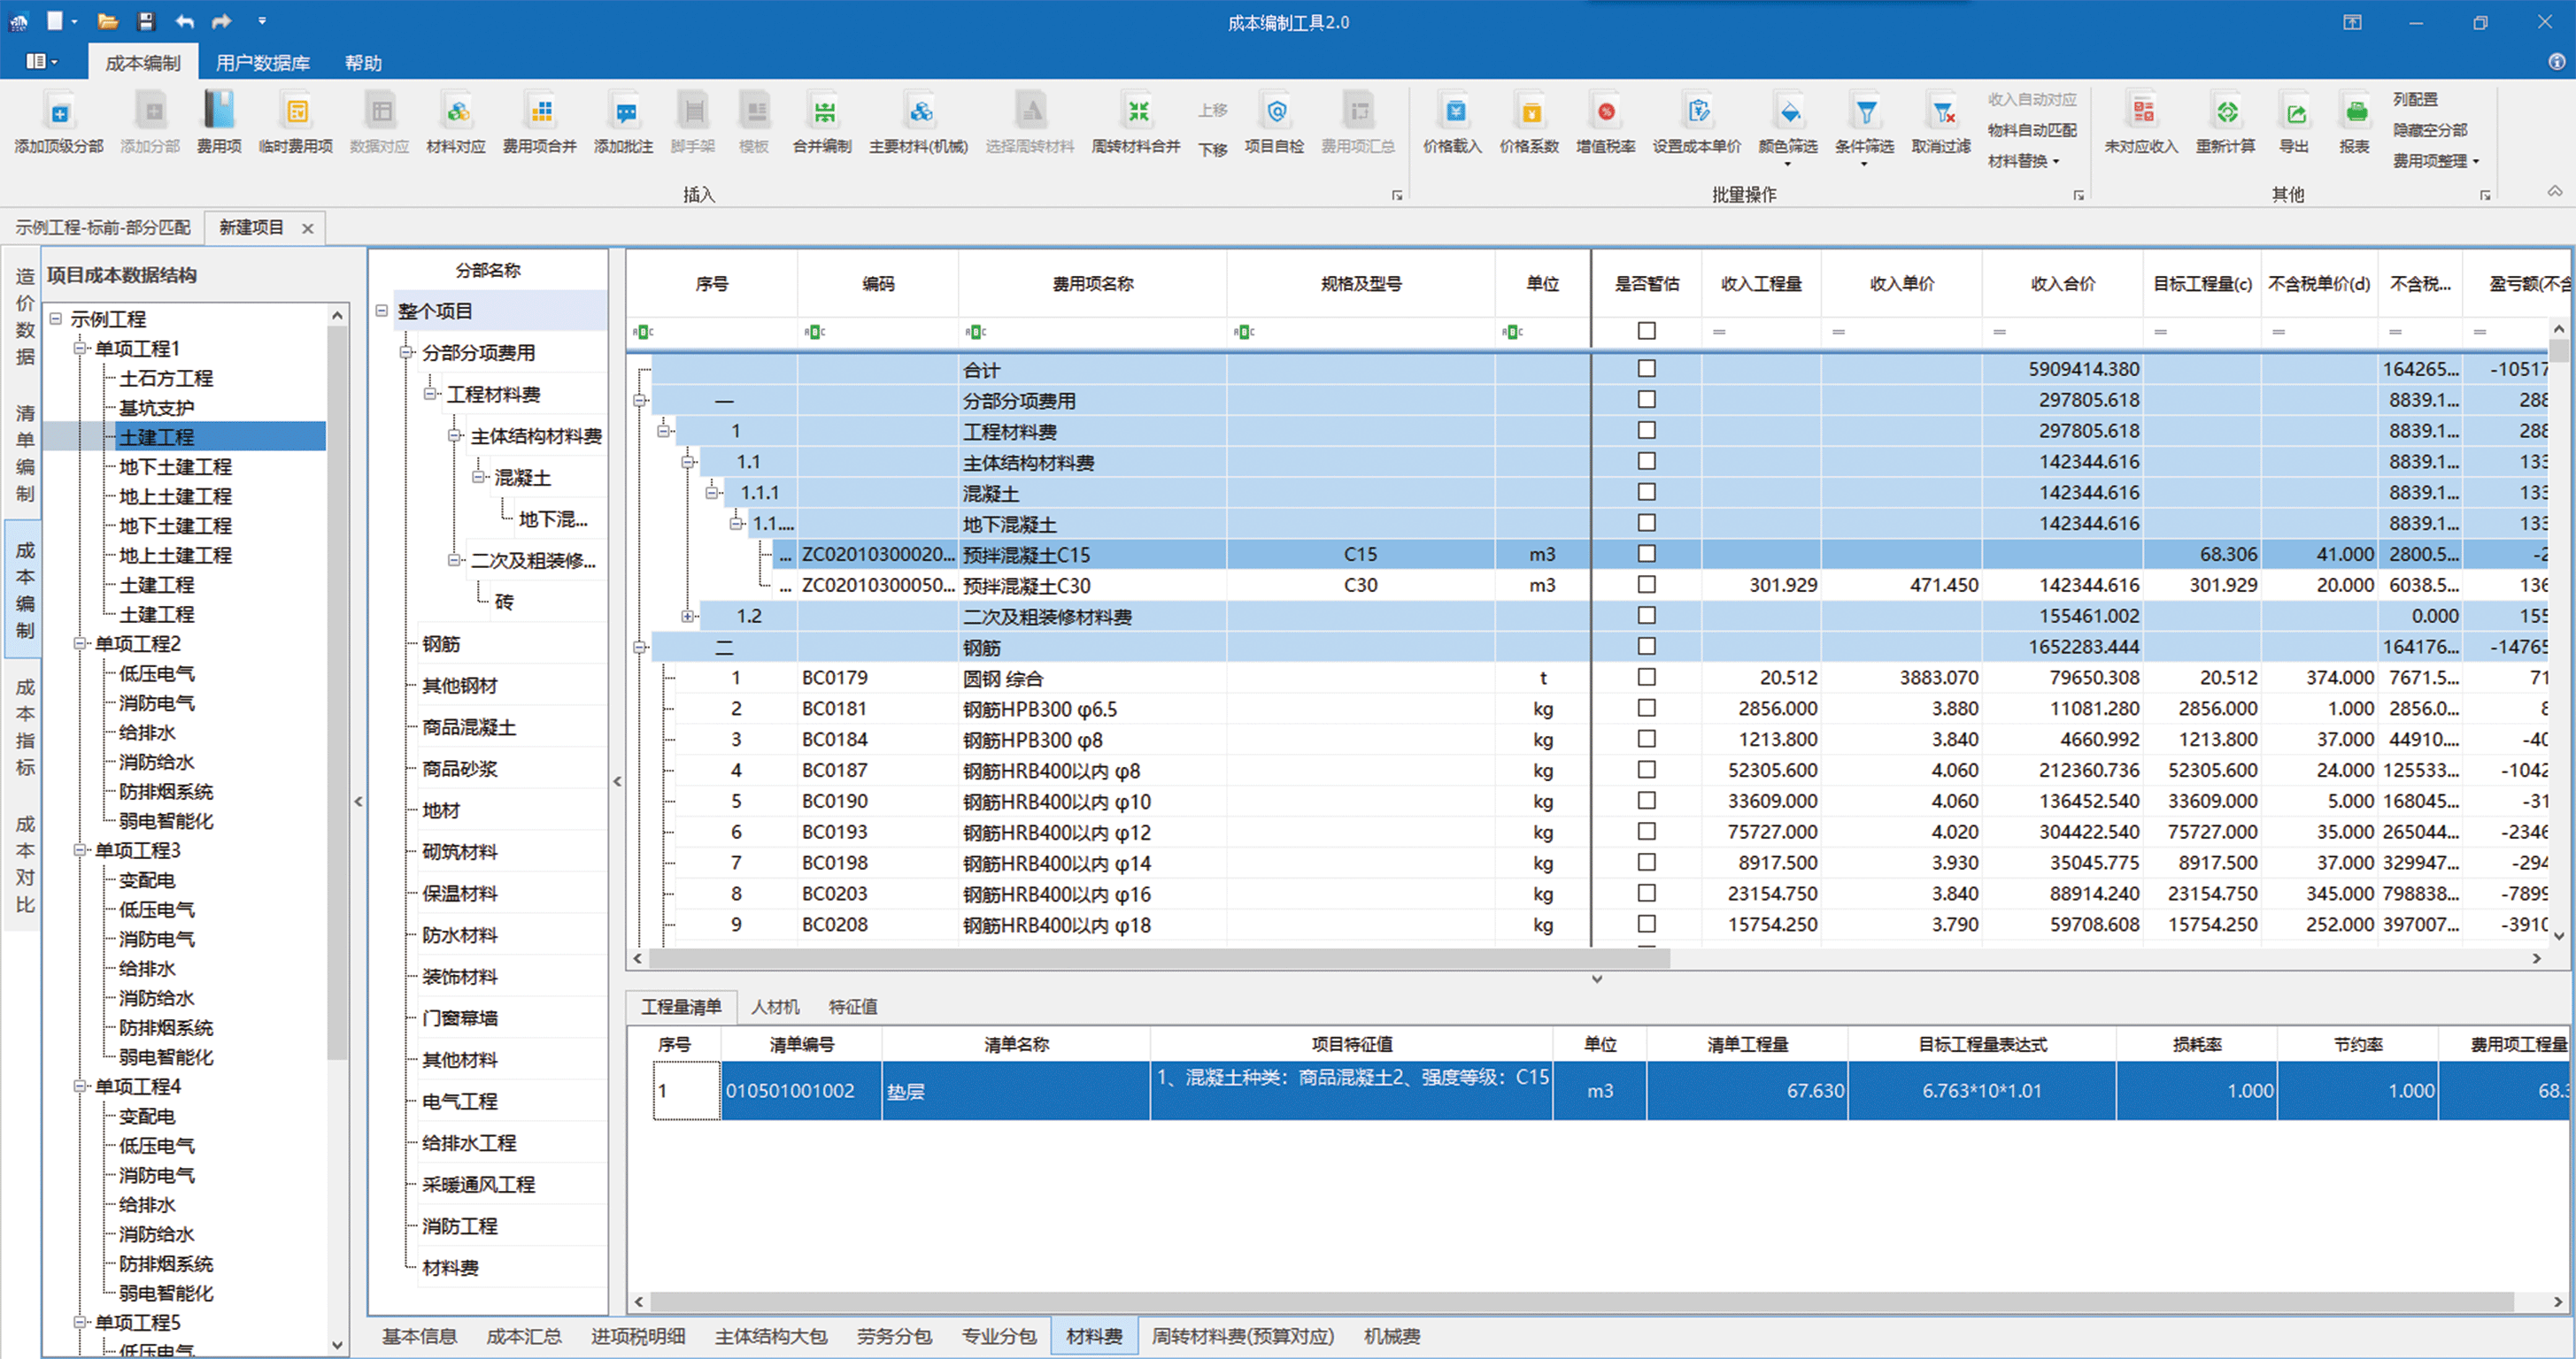This screenshot has width=2576, height=1359.
Task: Open the 合并编制 tool icon
Action: [822, 111]
